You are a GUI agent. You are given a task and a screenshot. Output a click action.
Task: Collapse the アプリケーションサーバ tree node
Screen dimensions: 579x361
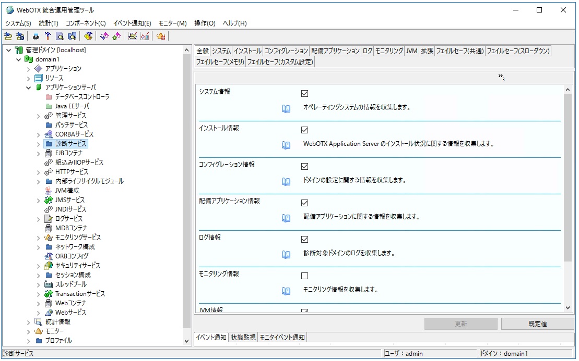coord(29,88)
